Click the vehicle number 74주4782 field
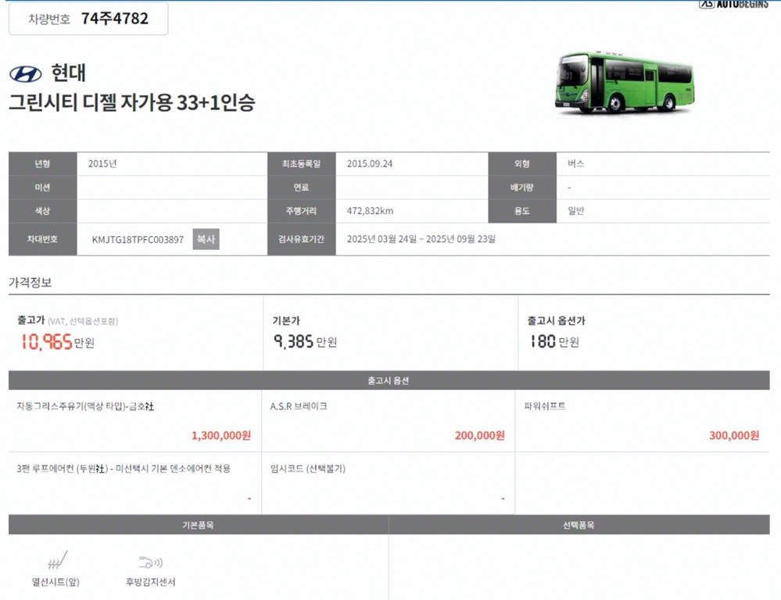Screen dimensions: 781x600 88,18
